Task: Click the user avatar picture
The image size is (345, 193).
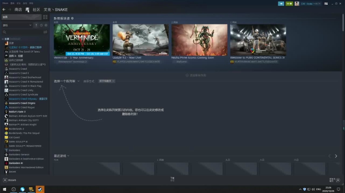Action: coord(297,3)
